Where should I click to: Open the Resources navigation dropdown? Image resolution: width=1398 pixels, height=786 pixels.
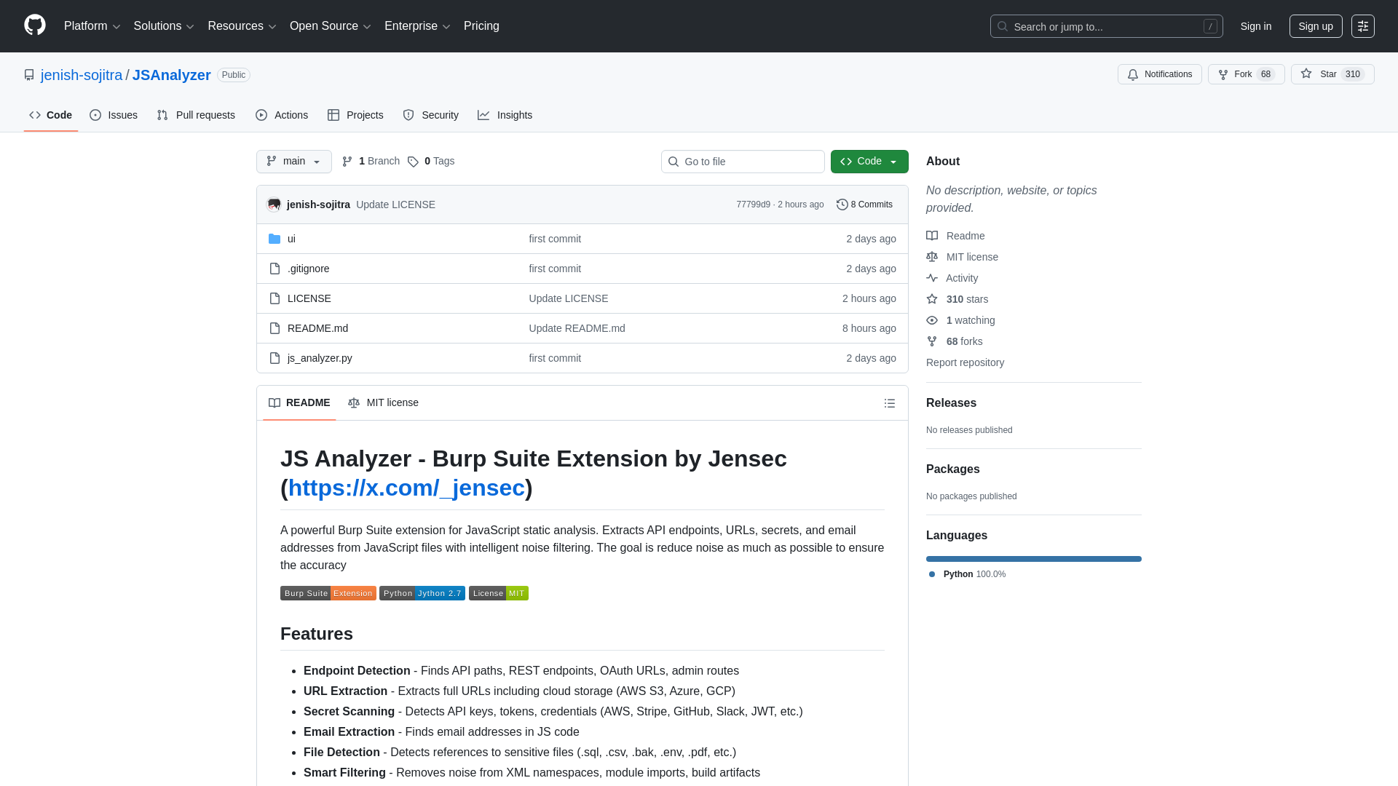tap(241, 26)
